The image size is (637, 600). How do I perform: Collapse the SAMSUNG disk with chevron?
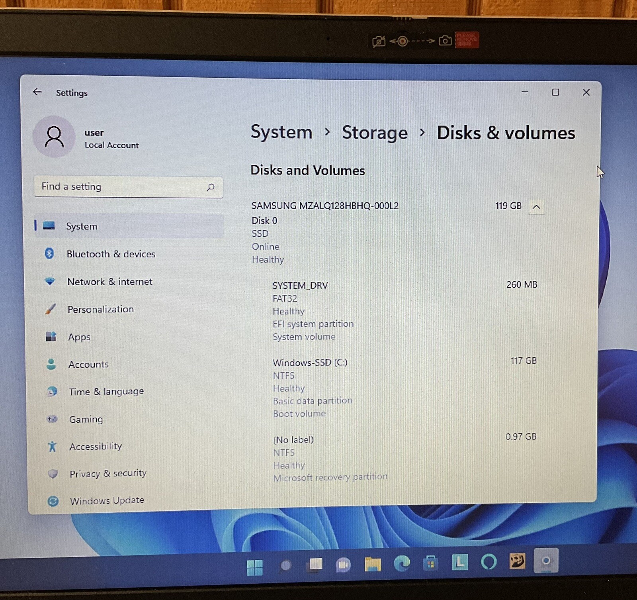(x=536, y=206)
